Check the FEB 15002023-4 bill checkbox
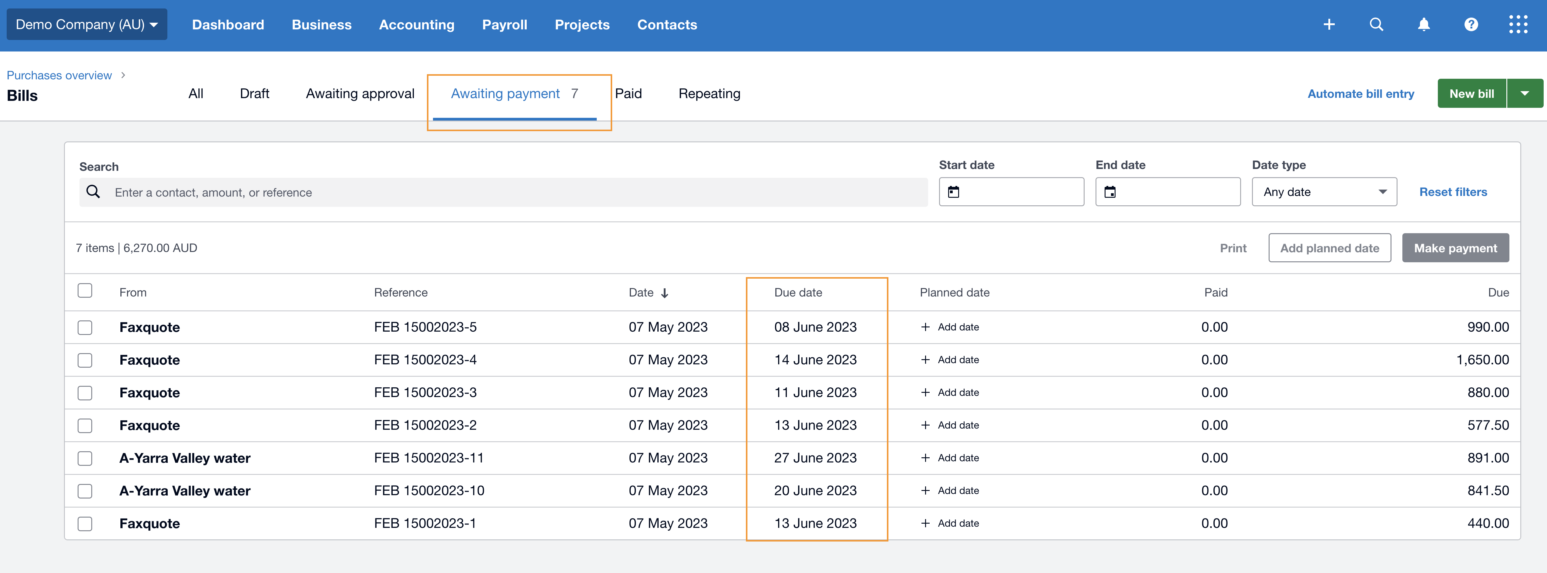Viewport: 1547px width, 573px height. click(85, 360)
